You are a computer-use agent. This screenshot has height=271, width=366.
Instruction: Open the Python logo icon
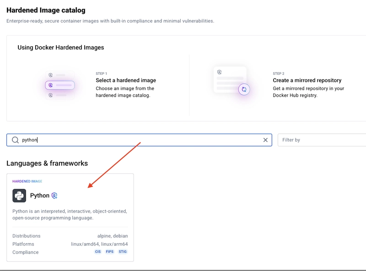pyautogui.click(x=19, y=196)
